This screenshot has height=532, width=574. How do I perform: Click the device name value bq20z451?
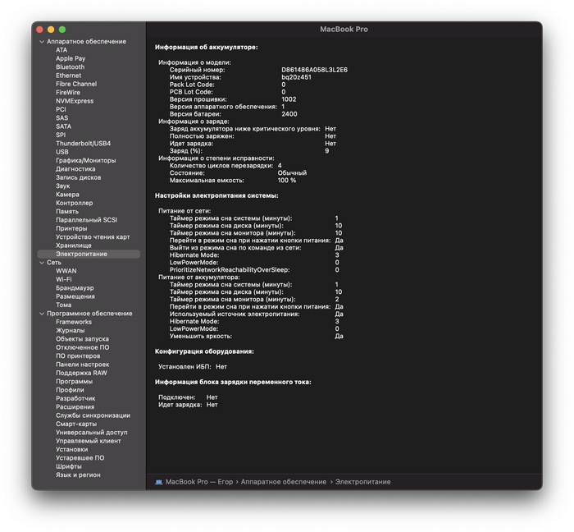tap(296, 77)
